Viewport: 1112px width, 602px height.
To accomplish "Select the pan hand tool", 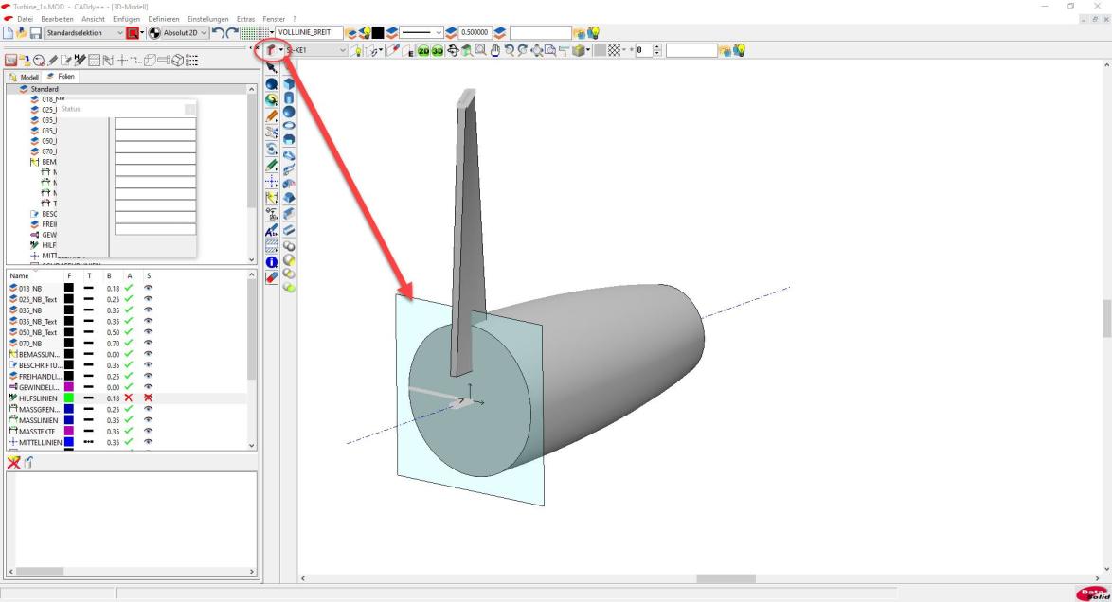I will 495,50.
